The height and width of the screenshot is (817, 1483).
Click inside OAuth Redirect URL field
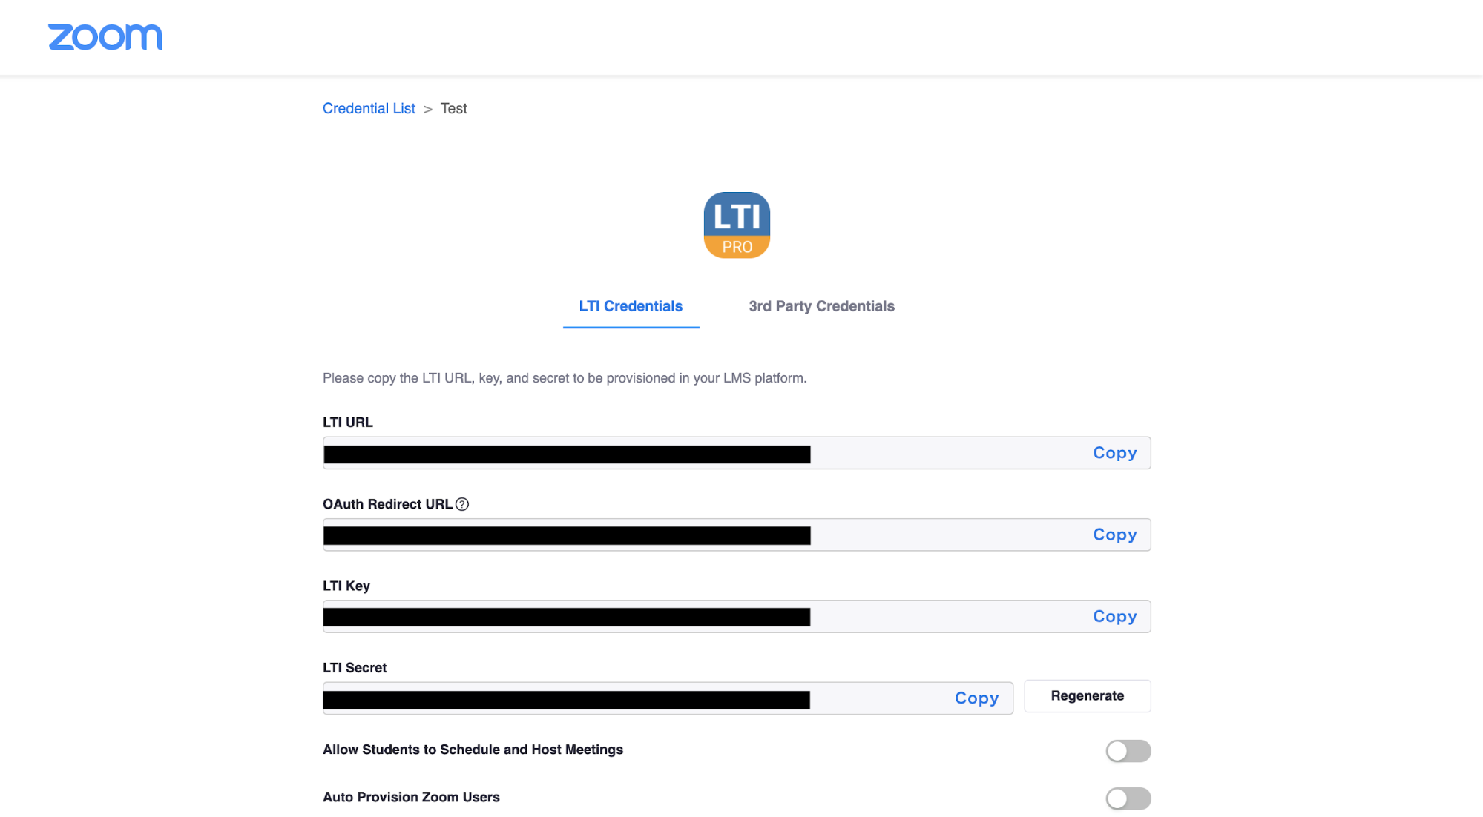click(737, 535)
